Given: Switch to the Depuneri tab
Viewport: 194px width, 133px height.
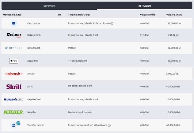Looking at the screenshot, I should tap(49, 6).
